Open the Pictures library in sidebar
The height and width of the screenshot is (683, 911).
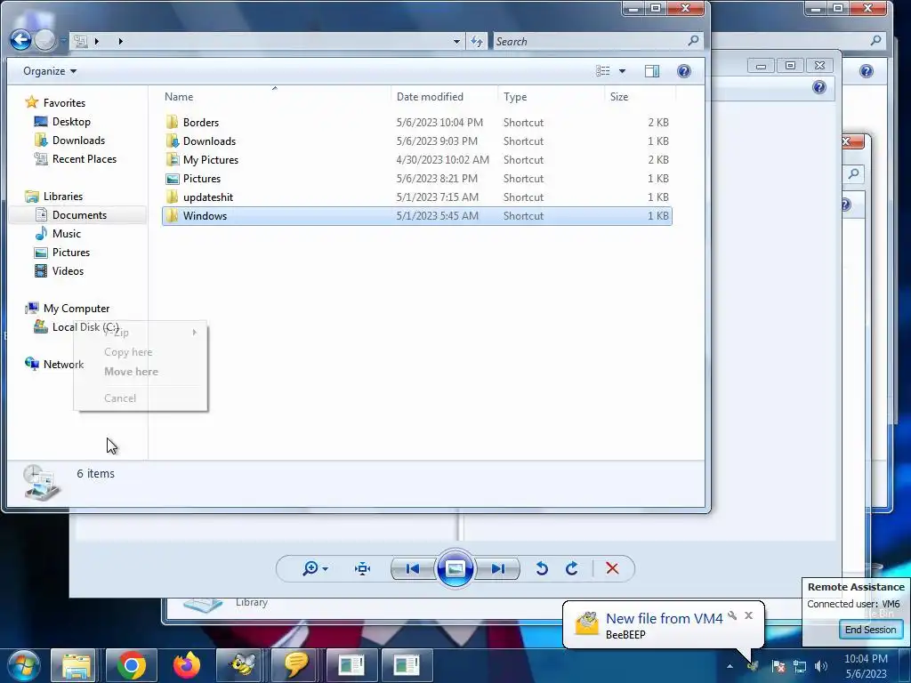coord(62,252)
